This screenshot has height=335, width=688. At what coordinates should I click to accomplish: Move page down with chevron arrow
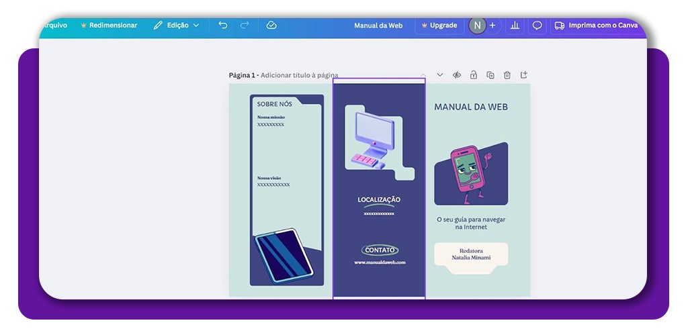(x=439, y=75)
